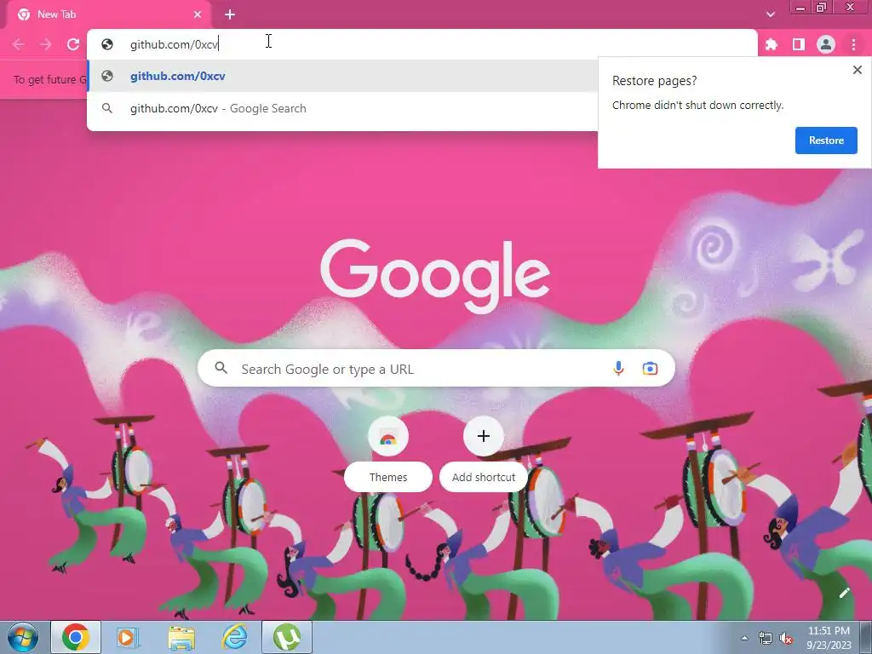872x654 pixels.
Task: Click the Google search box on page
Action: [436, 368]
